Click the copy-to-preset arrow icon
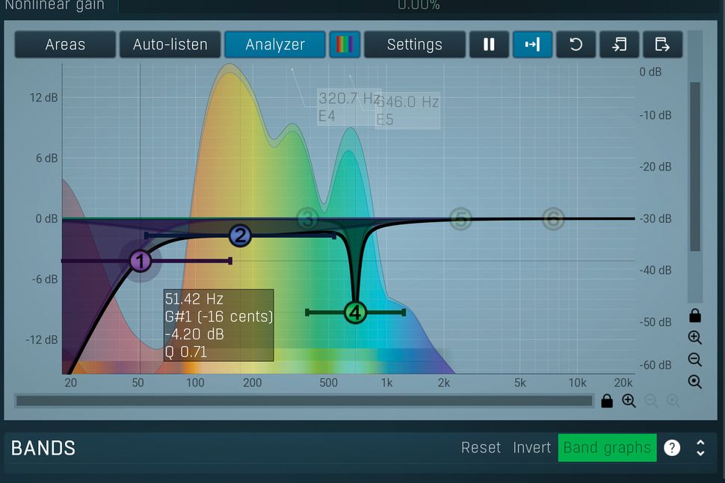The image size is (725, 483). [619, 44]
